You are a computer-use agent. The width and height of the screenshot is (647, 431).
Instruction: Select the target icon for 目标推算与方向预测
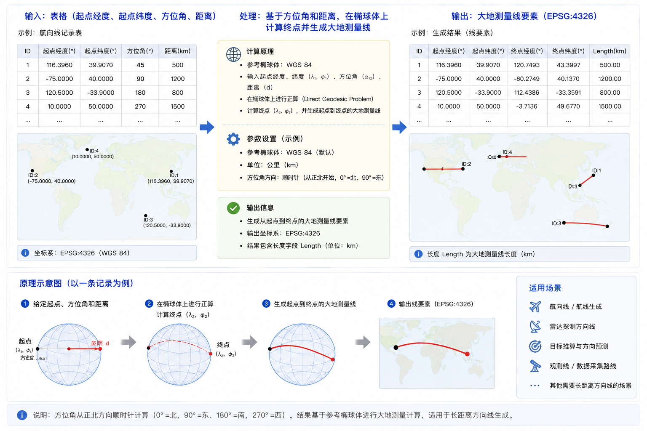(x=535, y=346)
